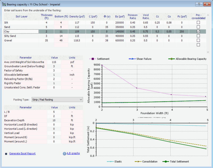Viewport: 213px width, 168px height.
Task: Select the Sand soil layer name cell
Action: [x=21, y=27]
